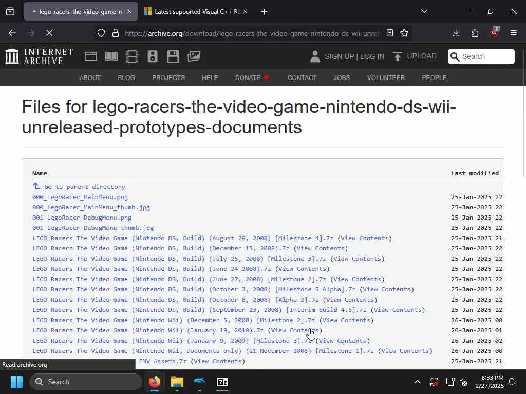Open Internet Archive Web (Wayback) icon
Screen dimensions: 526x394
(x=90, y=56)
